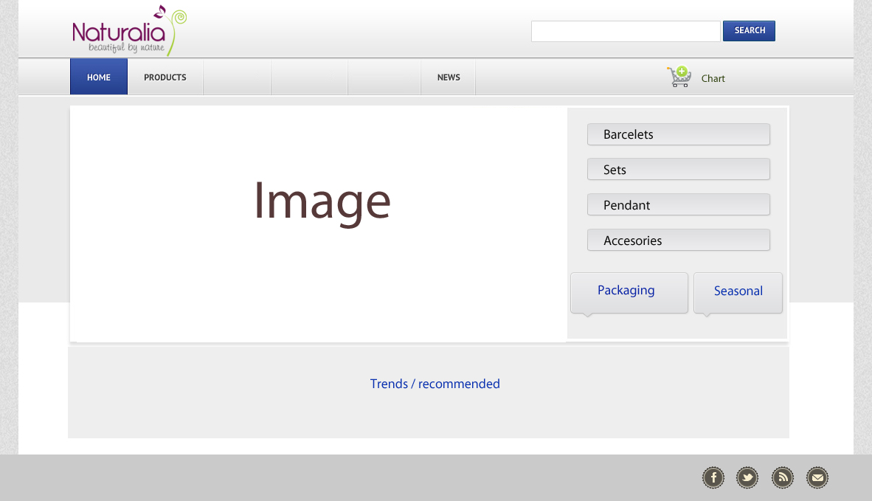The width and height of the screenshot is (872, 501).
Task: Focus the search text field
Action: [x=626, y=31]
